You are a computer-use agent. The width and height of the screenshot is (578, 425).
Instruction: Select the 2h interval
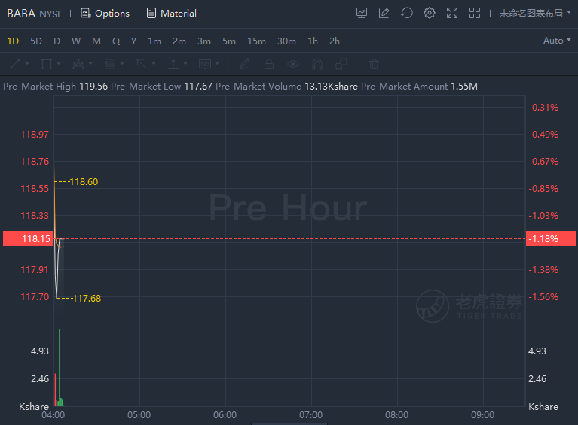(x=335, y=41)
